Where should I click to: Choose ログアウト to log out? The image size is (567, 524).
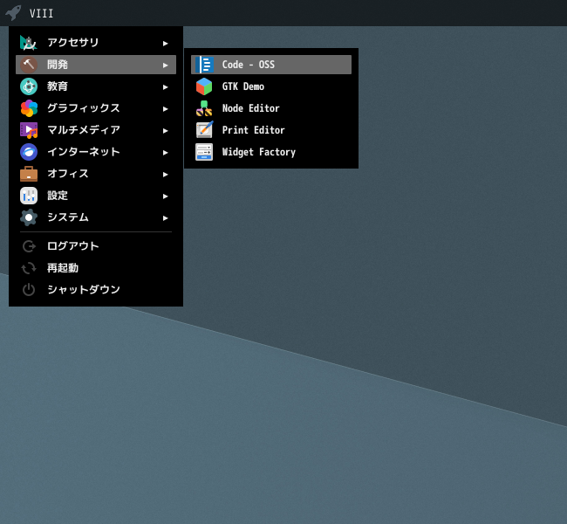click(x=96, y=246)
